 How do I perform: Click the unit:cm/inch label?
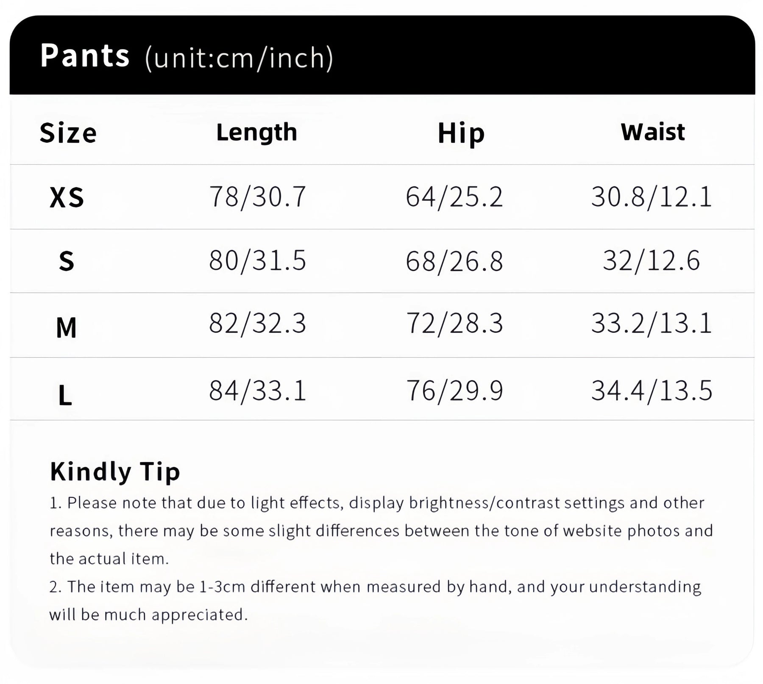tap(239, 58)
